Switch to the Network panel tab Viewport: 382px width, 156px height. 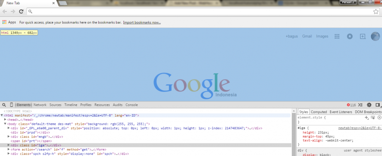coord(40,105)
